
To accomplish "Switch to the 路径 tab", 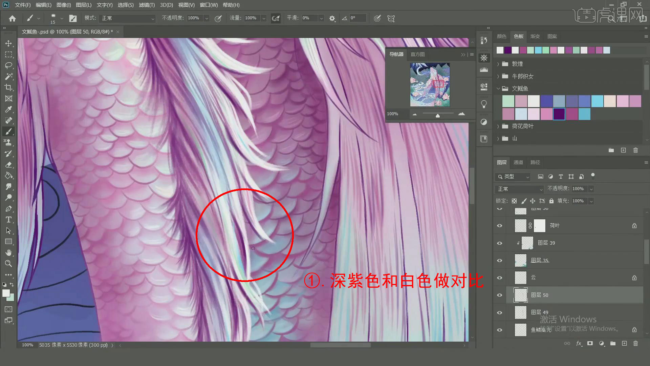I will [x=535, y=162].
